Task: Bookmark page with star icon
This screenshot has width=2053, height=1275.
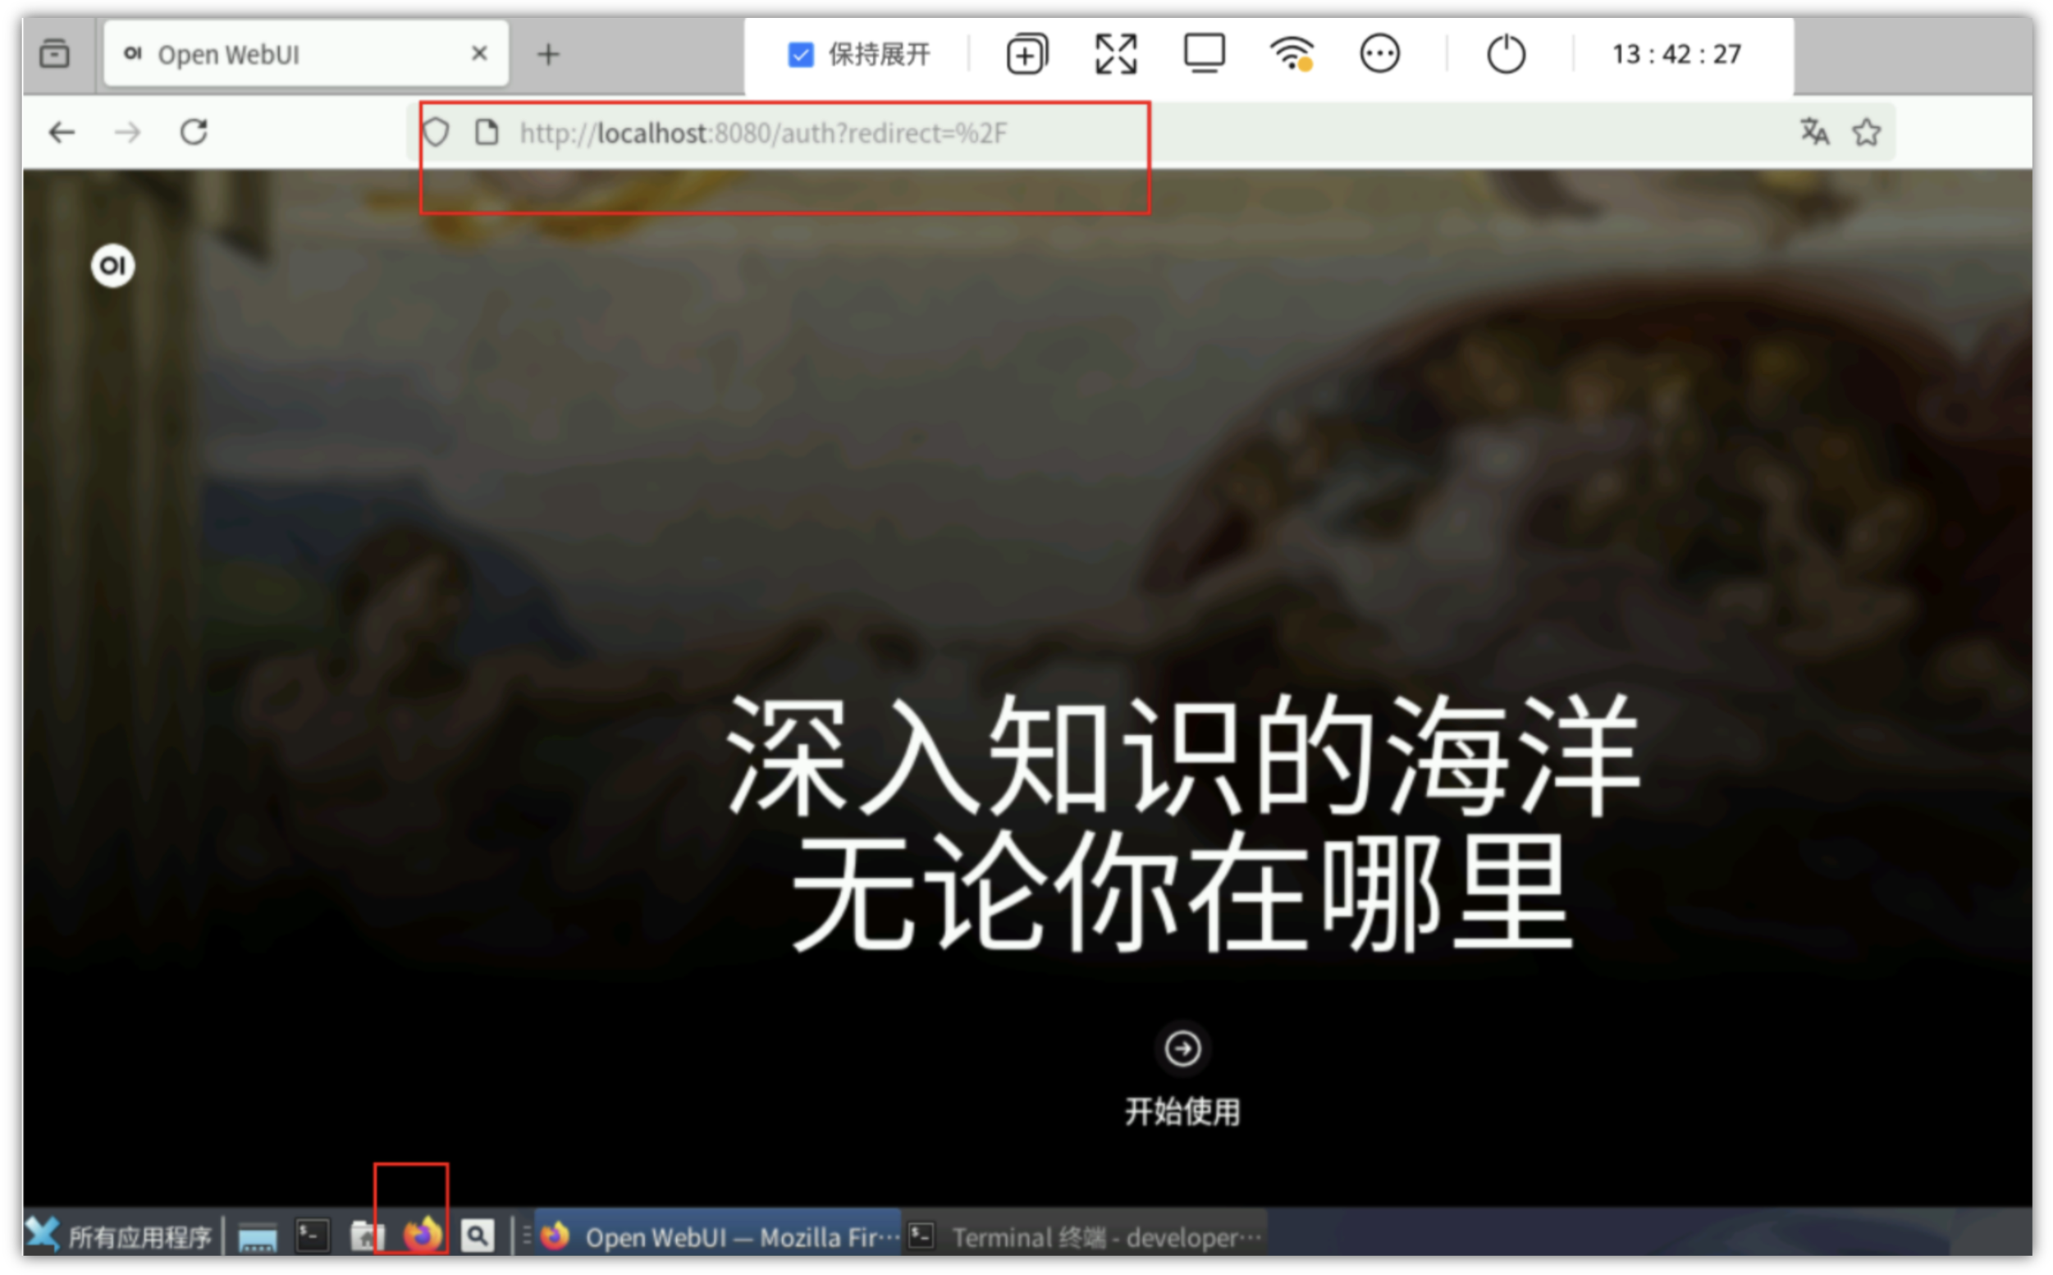Action: tap(1866, 132)
